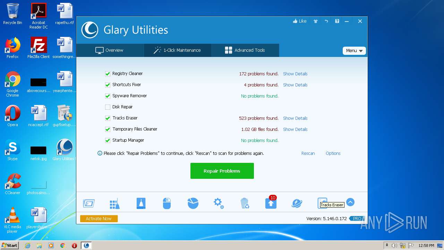This screenshot has width=444, height=250.
Task: Launch Internet Explorer from the taskbar
Action: pos(27,245)
